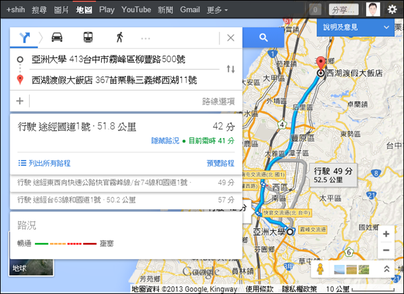This screenshot has height=294, width=404.
Task: Click the 快官交流道 interchange label
Action: pyautogui.click(x=287, y=213)
